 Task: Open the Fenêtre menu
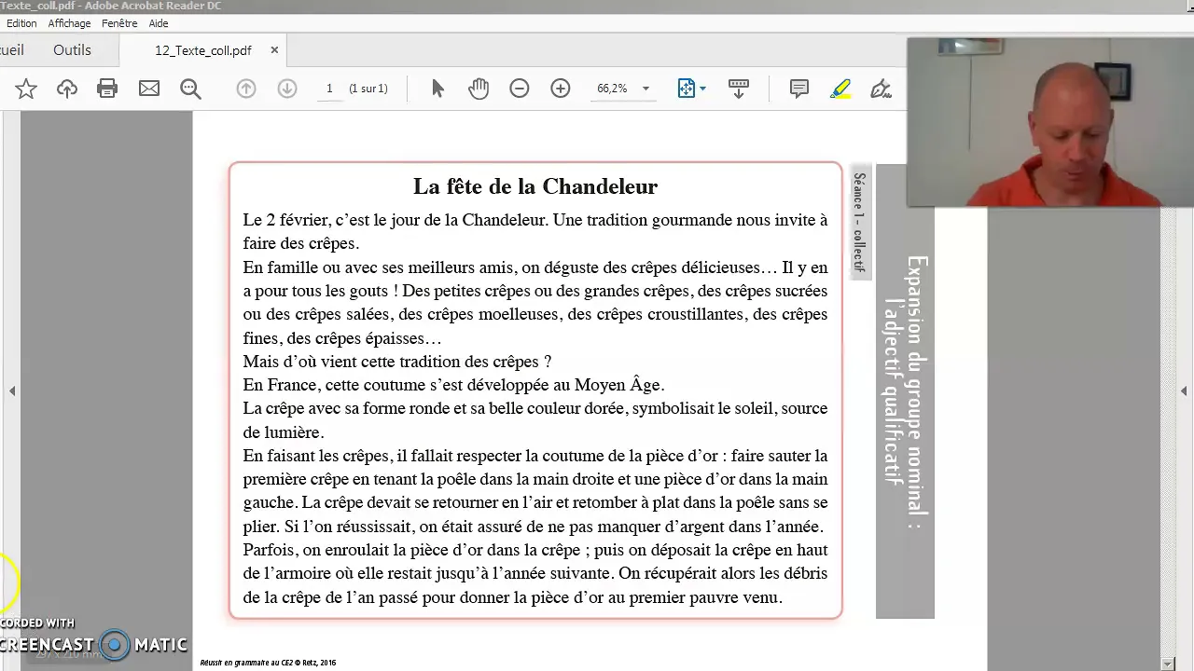[119, 23]
